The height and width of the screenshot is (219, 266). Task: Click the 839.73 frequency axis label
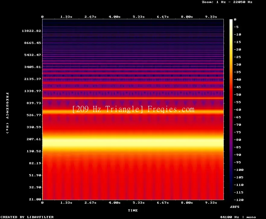34,103
